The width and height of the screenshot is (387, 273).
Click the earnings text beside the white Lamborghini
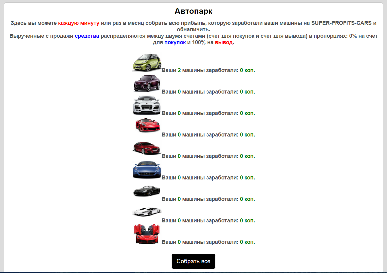[208, 221]
